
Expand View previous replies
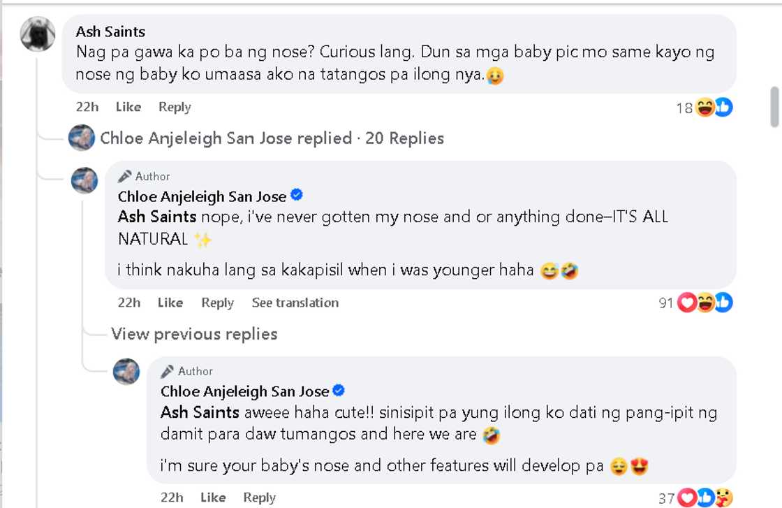[x=194, y=334]
